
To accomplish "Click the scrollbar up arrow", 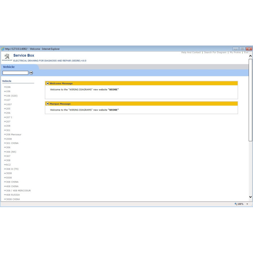I will [x=250, y=56].
